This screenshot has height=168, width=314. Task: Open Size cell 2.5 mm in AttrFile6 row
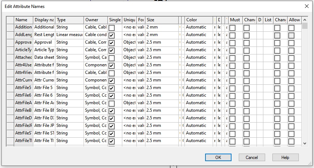(x=161, y=95)
